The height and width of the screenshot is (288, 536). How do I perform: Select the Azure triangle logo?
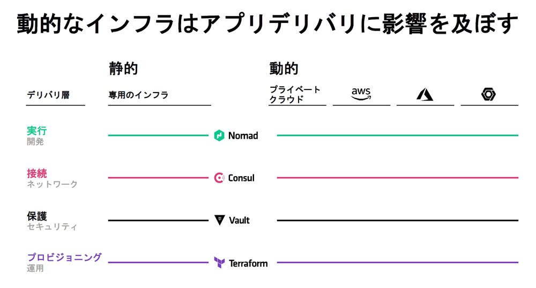pos(425,95)
